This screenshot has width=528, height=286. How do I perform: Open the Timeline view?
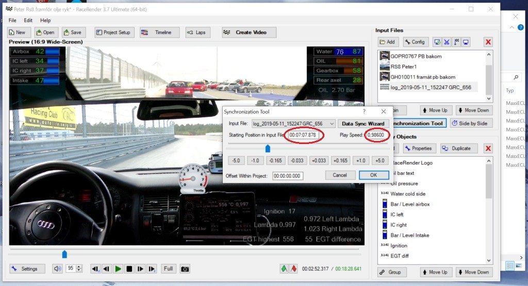click(x=159, y=32)
